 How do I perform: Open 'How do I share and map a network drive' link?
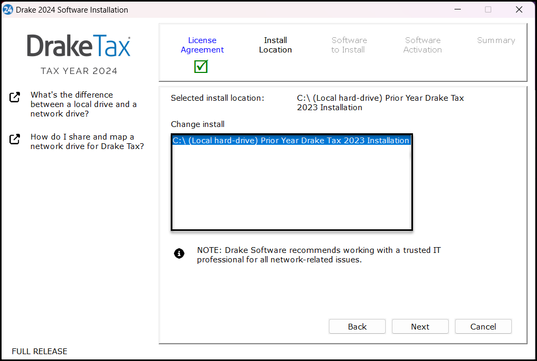pyautogui.click(x=87, y=142)
